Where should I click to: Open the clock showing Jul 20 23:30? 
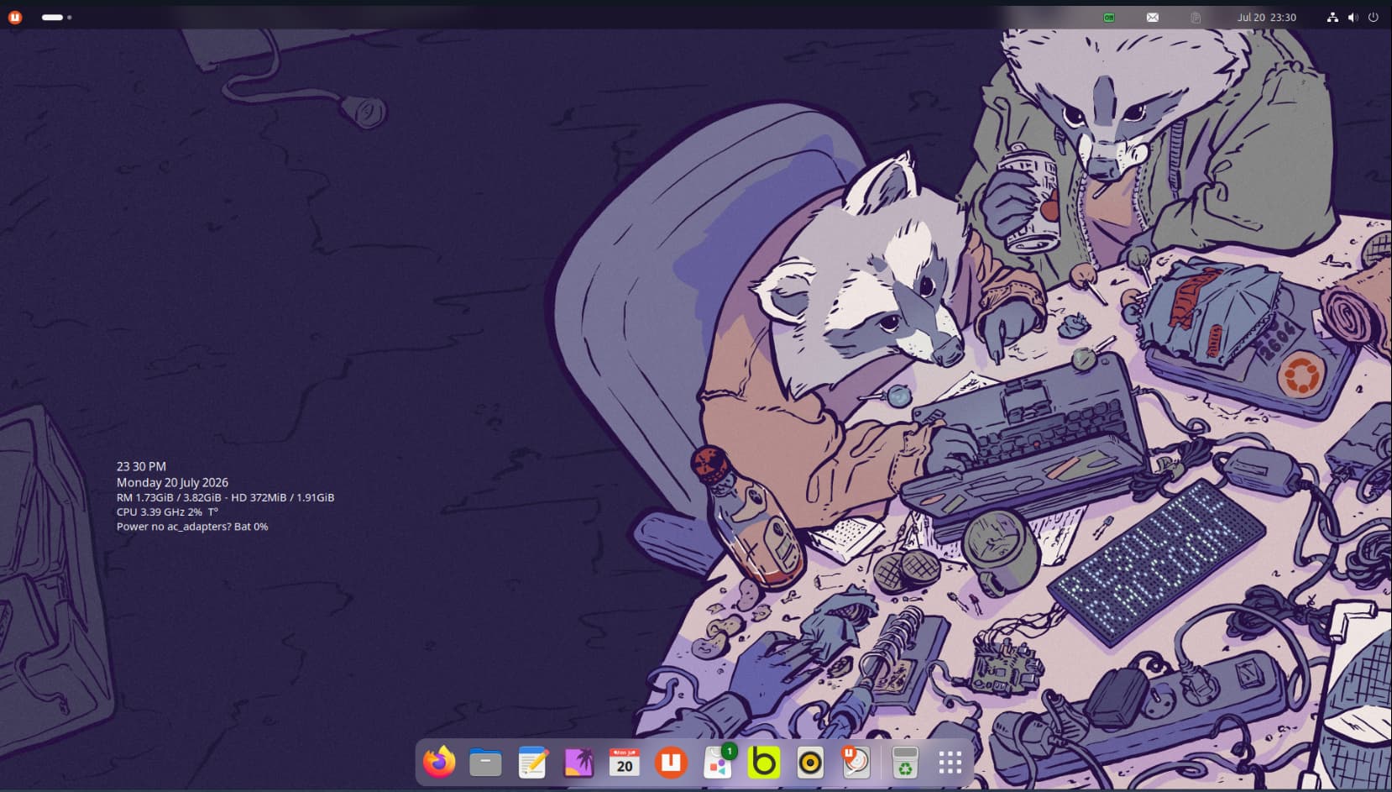click(1266, 17)
